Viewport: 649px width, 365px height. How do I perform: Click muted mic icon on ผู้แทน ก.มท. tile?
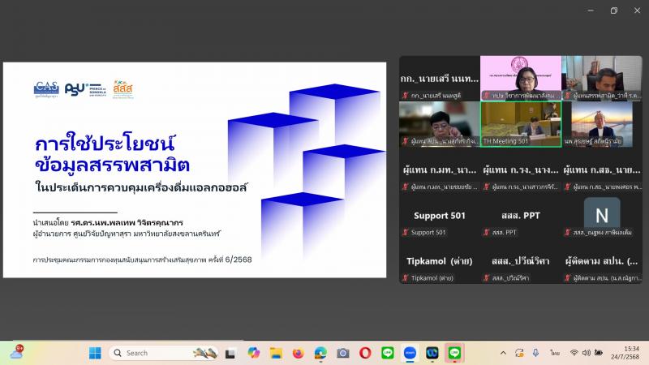(x=405, y=187)
